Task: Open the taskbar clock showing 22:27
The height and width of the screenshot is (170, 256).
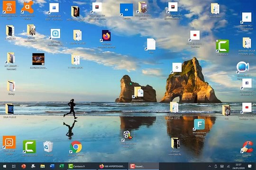Action: tap(238, 166)
